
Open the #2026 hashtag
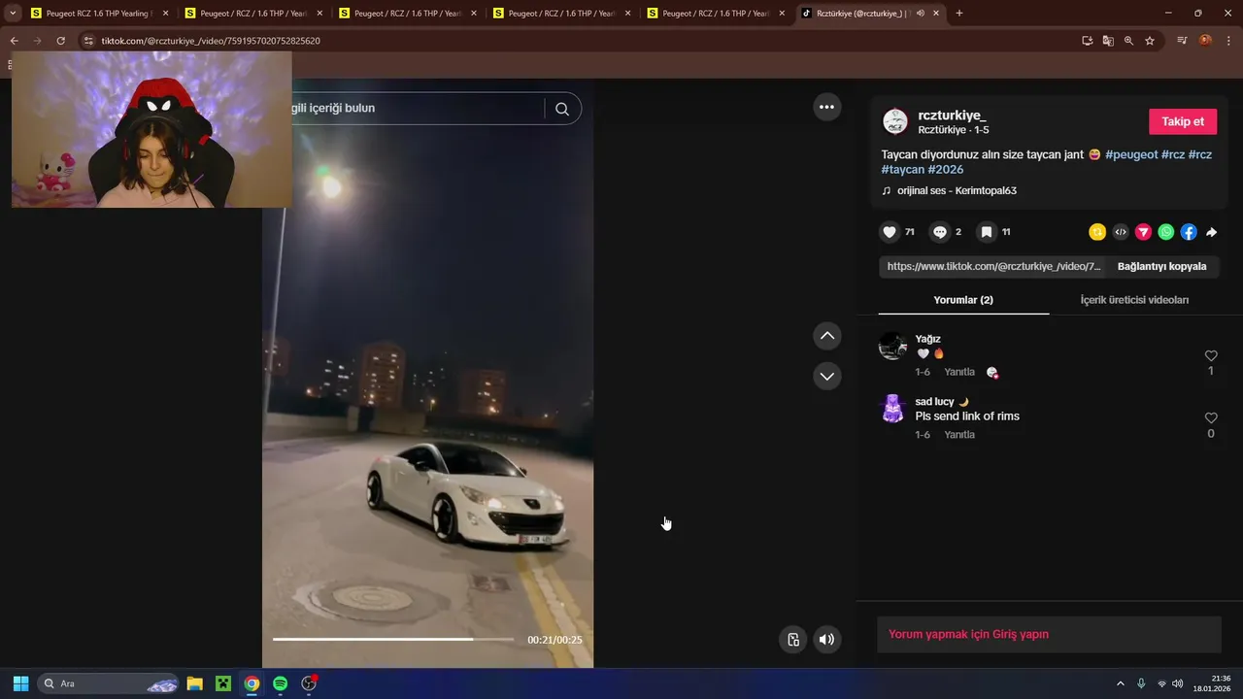946,170
